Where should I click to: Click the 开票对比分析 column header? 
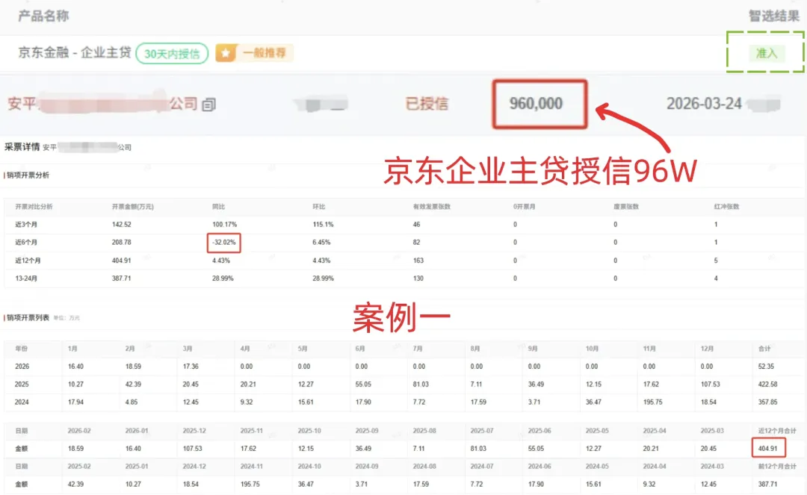34,207
